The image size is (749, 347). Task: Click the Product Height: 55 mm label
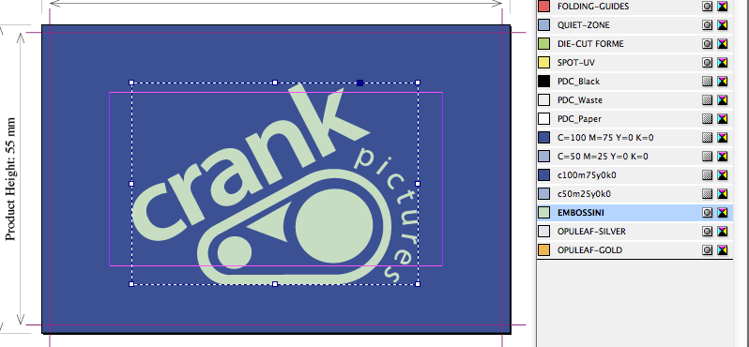[11, 179]
